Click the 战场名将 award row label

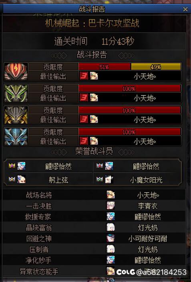(39, 195)
